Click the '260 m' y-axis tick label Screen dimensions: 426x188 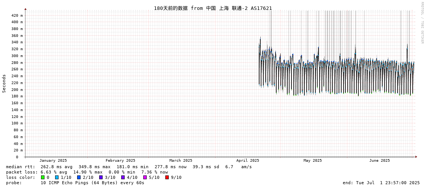click(x=17, y=69)
